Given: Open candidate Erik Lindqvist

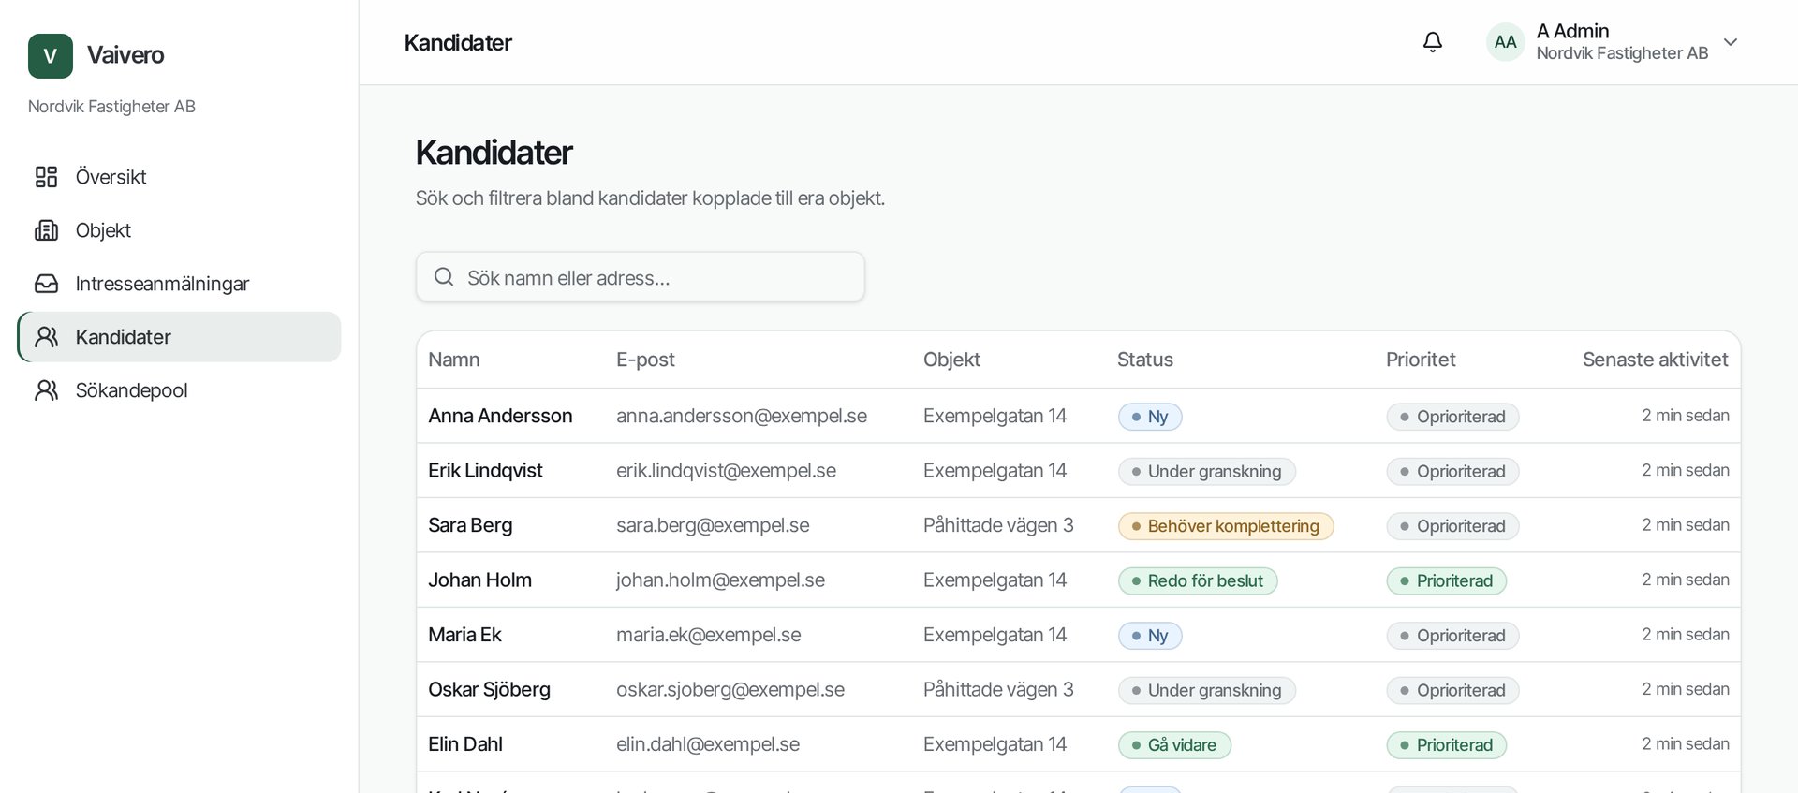Looking at the screenshot, I should [x=485, y=471].
